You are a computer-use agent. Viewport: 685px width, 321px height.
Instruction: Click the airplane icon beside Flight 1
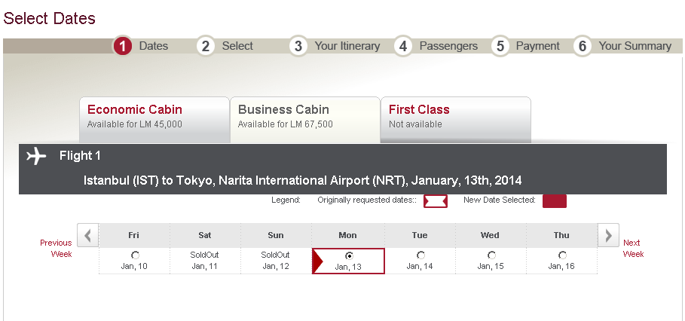(x=36, y=156)
